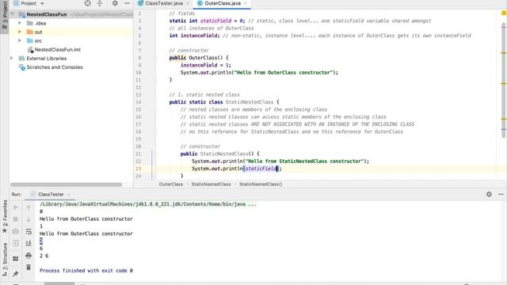The image size is (507, 285).
Task: Select NestedClassFun.iml file
Action: click(x=58, y=49)
